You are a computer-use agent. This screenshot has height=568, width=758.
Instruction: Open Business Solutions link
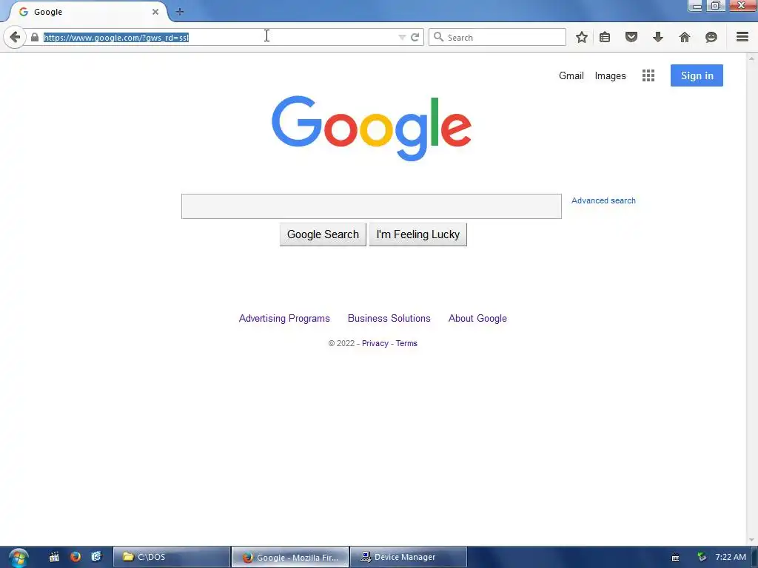[389, 318]
